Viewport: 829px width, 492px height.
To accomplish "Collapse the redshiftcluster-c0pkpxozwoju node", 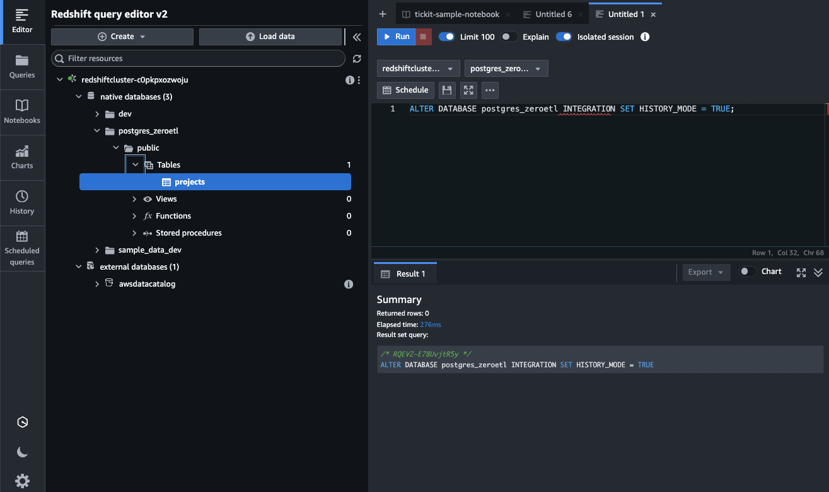I will 60,80.
